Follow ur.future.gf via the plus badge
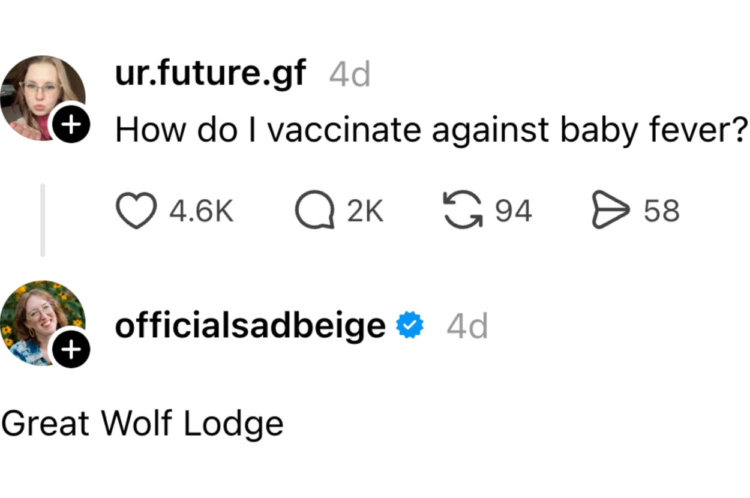 [70, 125]
